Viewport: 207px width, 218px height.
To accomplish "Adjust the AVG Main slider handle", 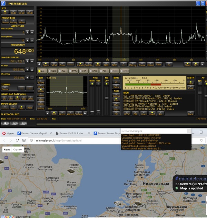I will click(x=92, y=112).
